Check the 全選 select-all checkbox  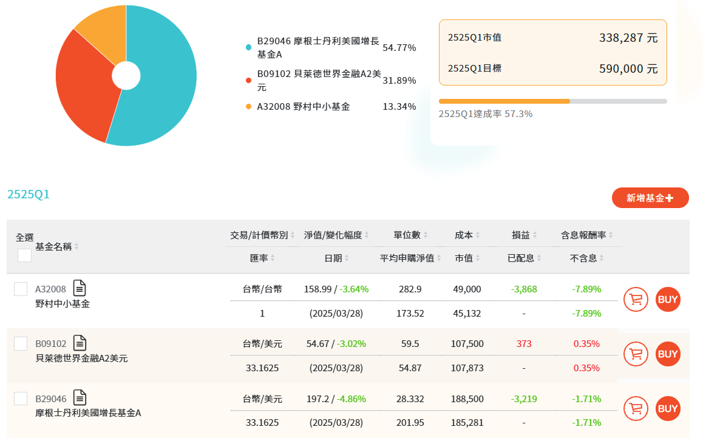[24, 255]
